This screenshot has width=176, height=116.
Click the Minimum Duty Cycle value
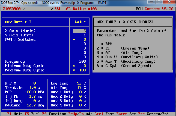click(x=85, y=66)
